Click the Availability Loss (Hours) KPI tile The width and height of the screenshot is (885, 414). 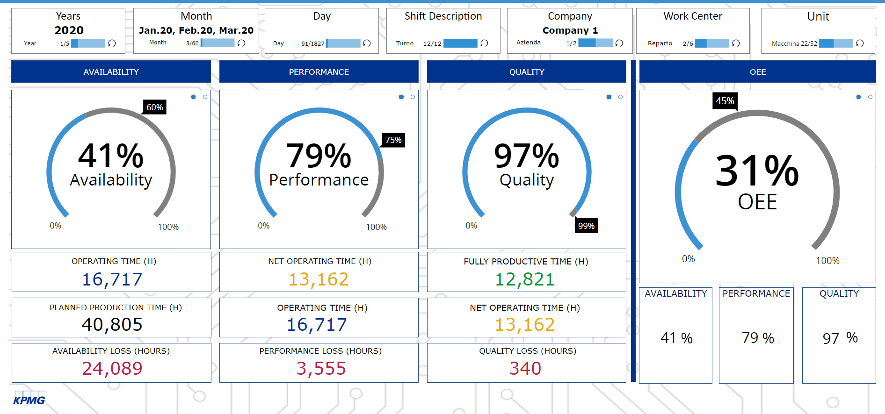(x=111, y=363)
